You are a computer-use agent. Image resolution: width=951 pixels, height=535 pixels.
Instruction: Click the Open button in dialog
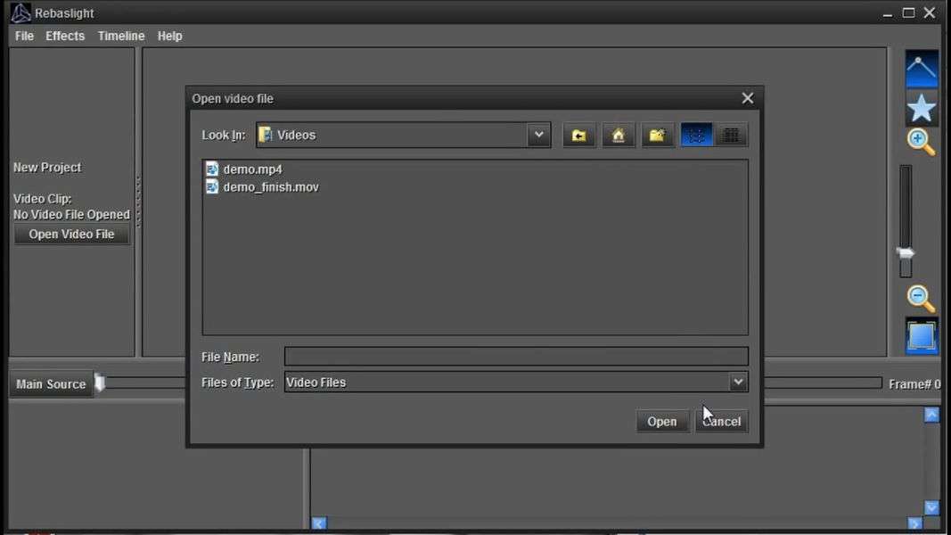pyautogui.click(x=661, y=422)
